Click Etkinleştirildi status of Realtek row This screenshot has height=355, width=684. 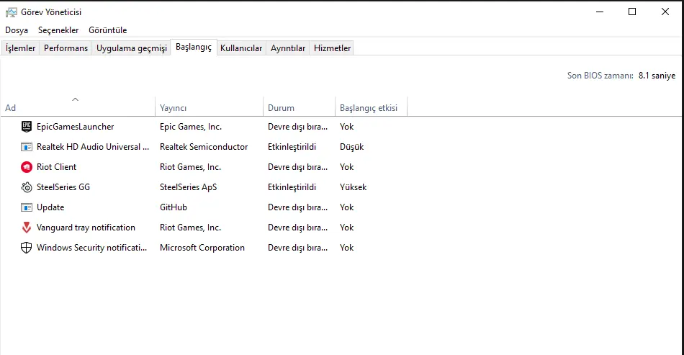[292, 147]
